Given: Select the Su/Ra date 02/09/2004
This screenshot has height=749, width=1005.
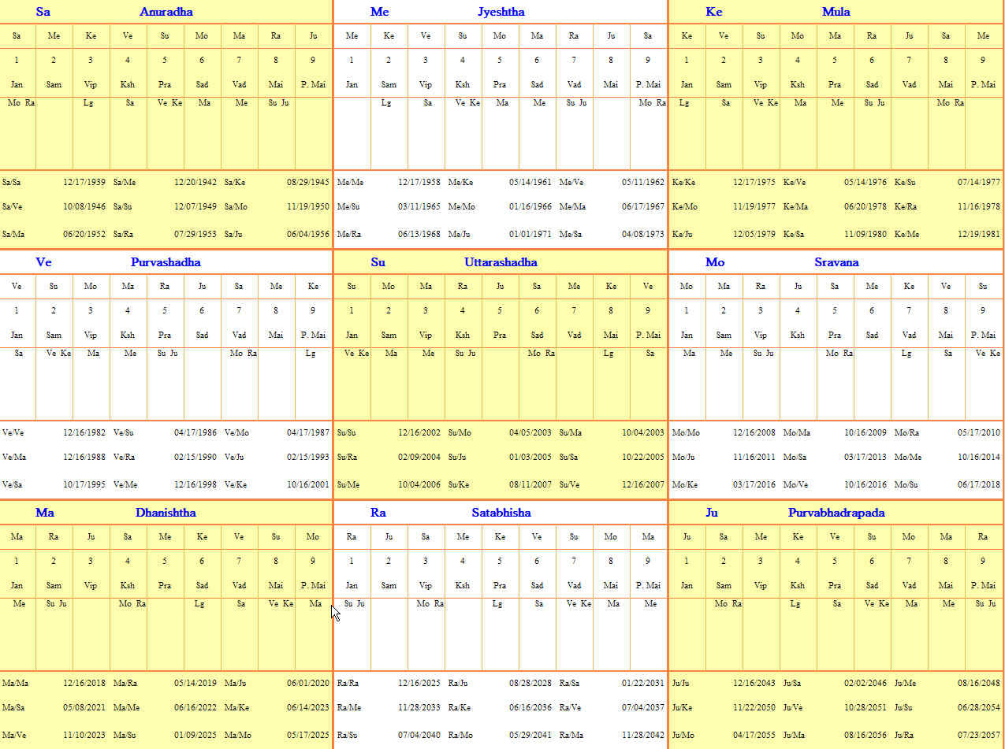Looking at the screenshot, I should coord(419,457).
